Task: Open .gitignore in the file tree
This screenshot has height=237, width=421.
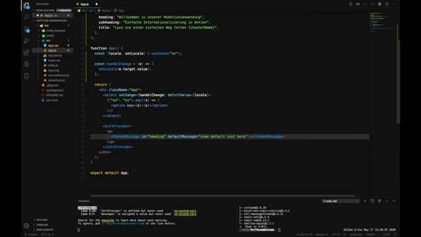Action: [x=53, y=85]
